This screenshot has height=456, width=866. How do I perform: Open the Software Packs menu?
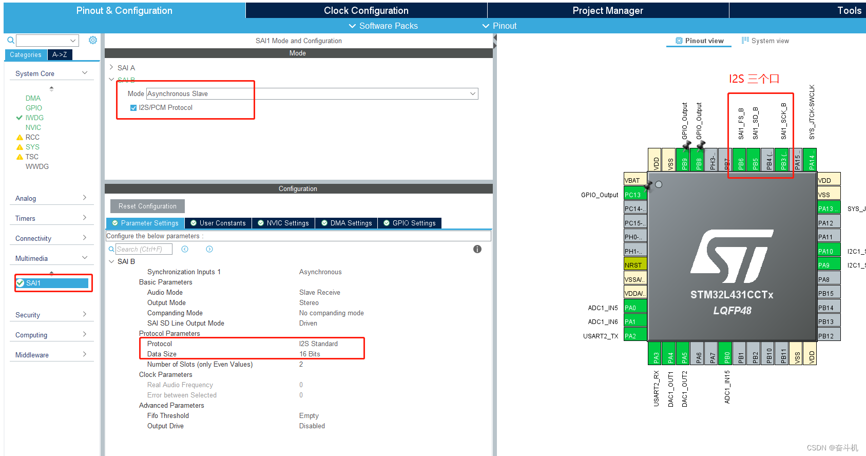(x=383, y=26)
